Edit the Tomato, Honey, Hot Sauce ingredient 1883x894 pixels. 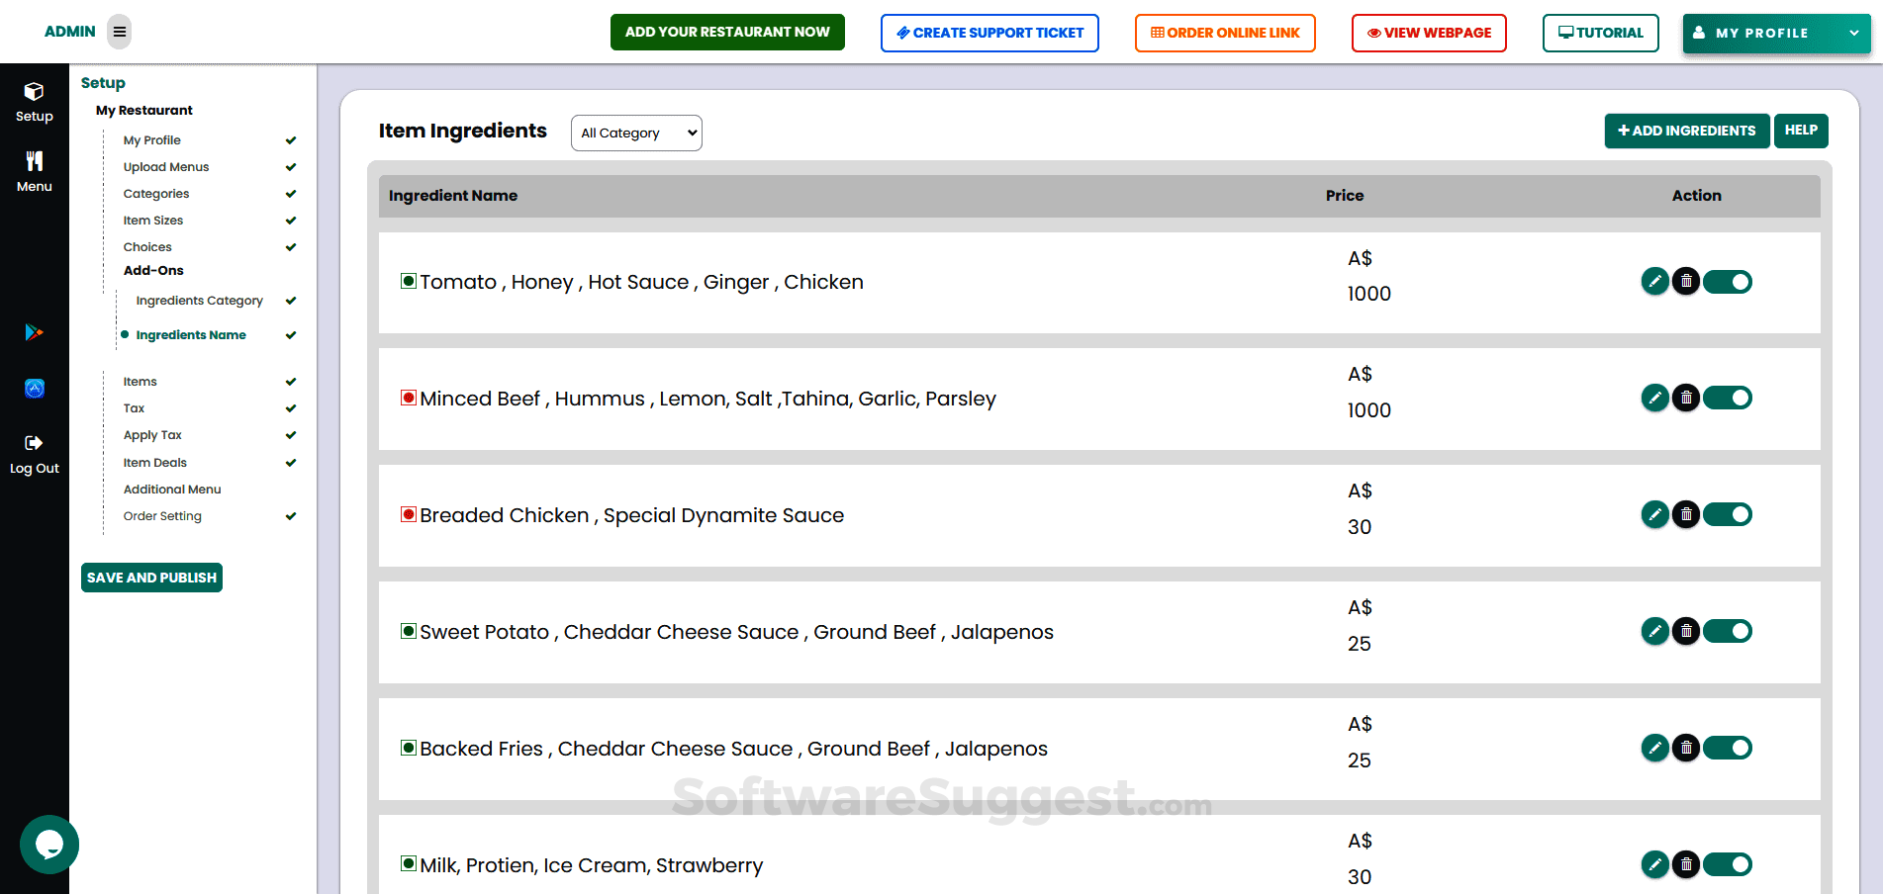[1654, 282]
